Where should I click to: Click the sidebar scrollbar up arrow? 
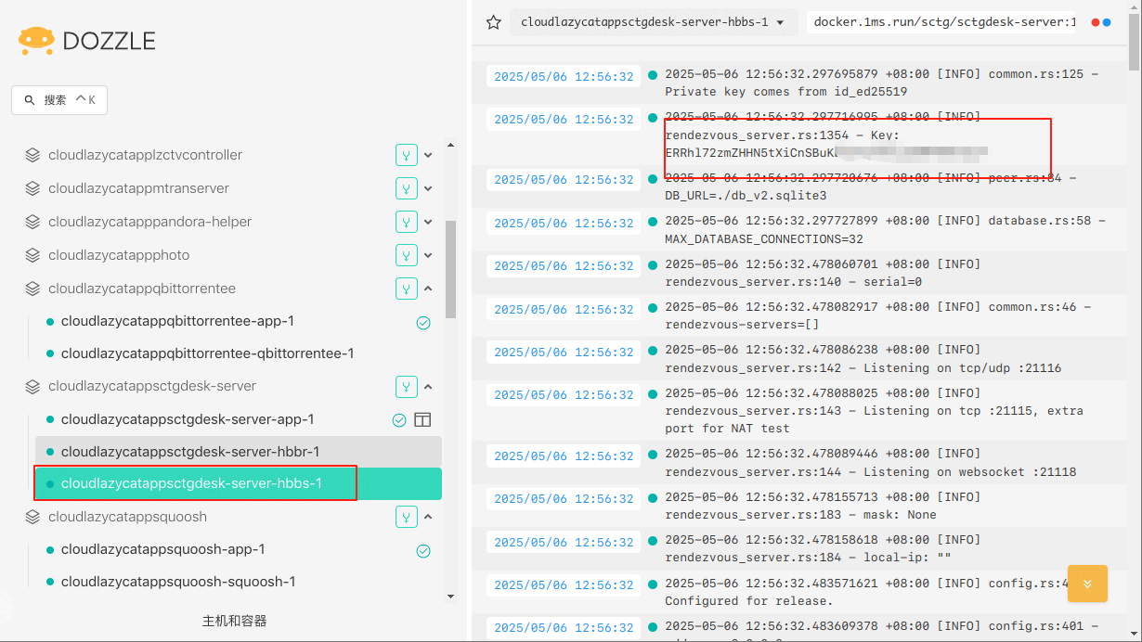click(450, 145)
